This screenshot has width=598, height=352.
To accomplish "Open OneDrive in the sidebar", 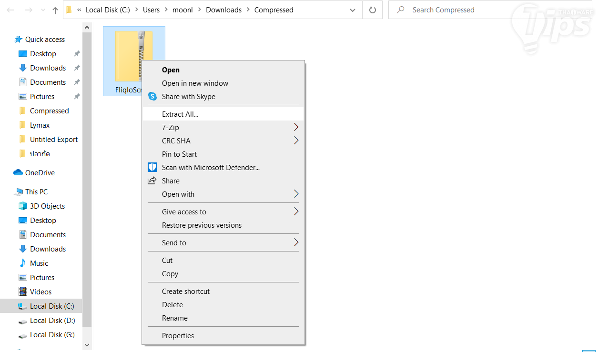I will point(40,173).
